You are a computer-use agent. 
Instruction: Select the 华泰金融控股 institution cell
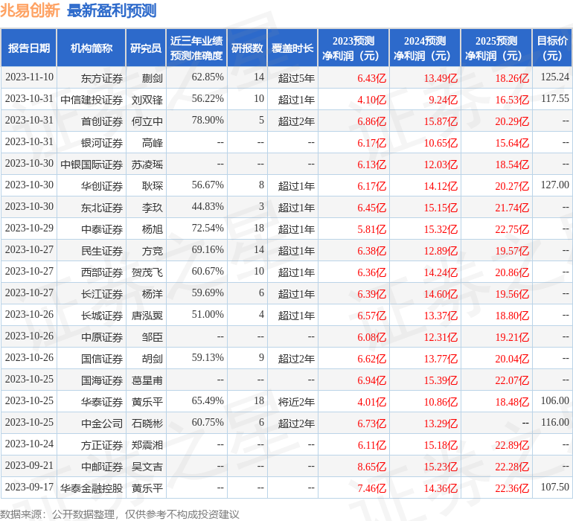tap(92, 488)
